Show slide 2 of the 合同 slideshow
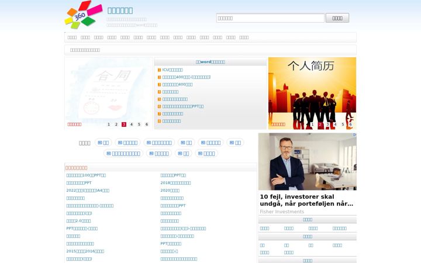This screenshot has width=421, height=263. pyautogui.click(x=116, y=124)
